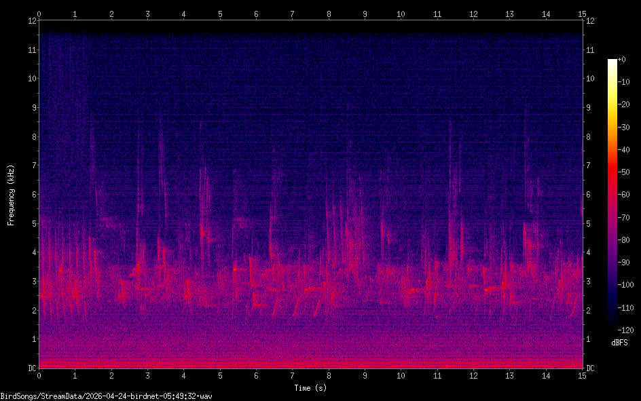Viewport: 641px width, 401px height.
Task: Click the 10 second mark on top time axis
Action: tap(401, 14)
